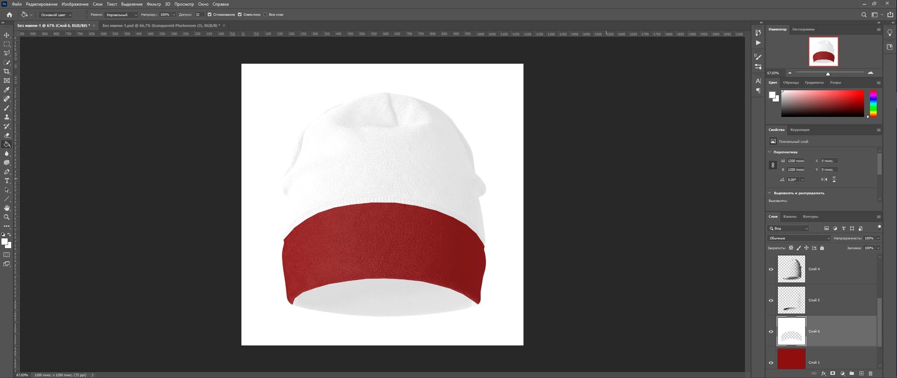Collapse the Перспектива section
Screen dimensions: 897x378
pyautogui.click(x=770, y=152)
